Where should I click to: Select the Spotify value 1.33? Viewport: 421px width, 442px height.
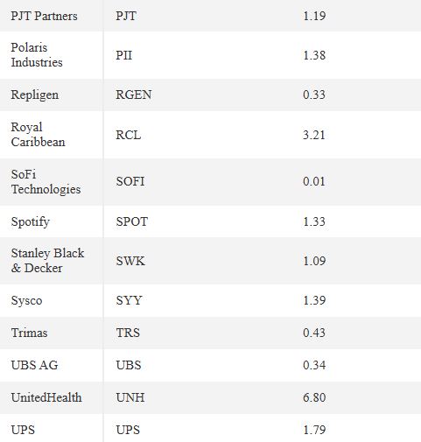(x=314, y=221)
